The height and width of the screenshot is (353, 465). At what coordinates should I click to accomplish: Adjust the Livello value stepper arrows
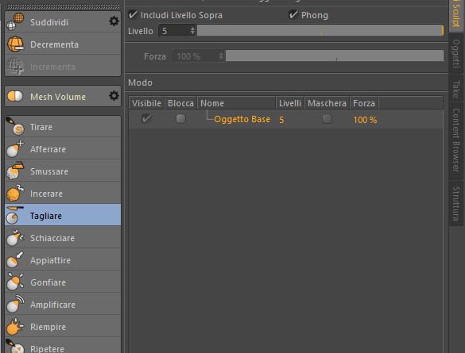[192, 31]
